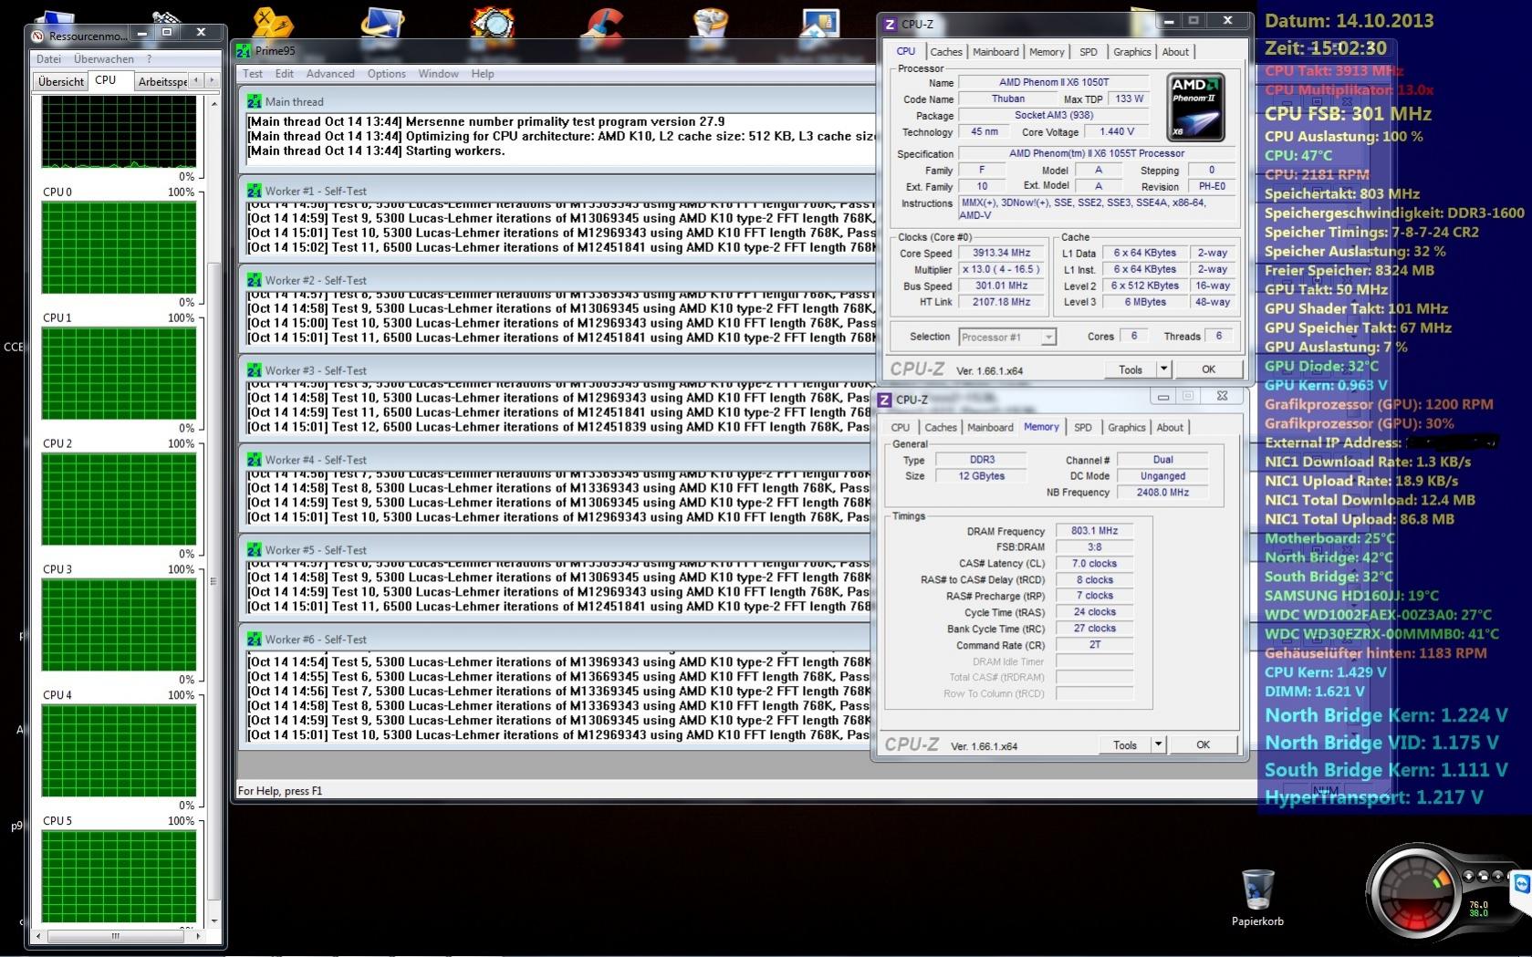1532x957 pixels.
Task: Open SPD tab in memory CPU-Z window
Action: pyautogui.click(x=1083, y=427)
